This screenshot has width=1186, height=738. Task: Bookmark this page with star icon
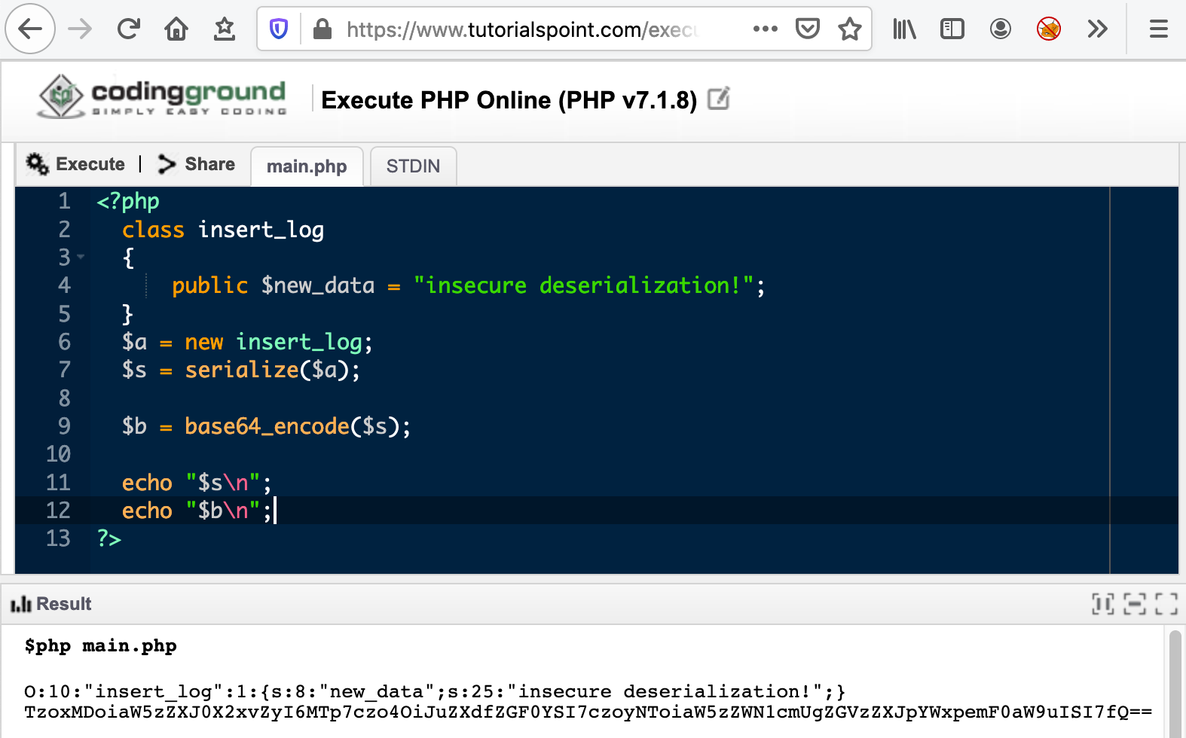pos(850,29)
